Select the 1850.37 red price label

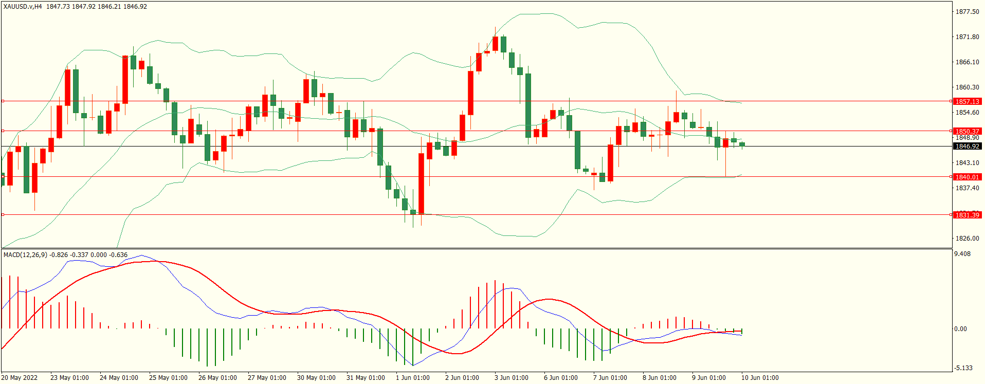(x=967, y=131)
